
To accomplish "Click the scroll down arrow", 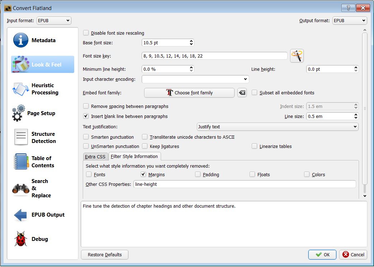I will [x=365, y=196].
